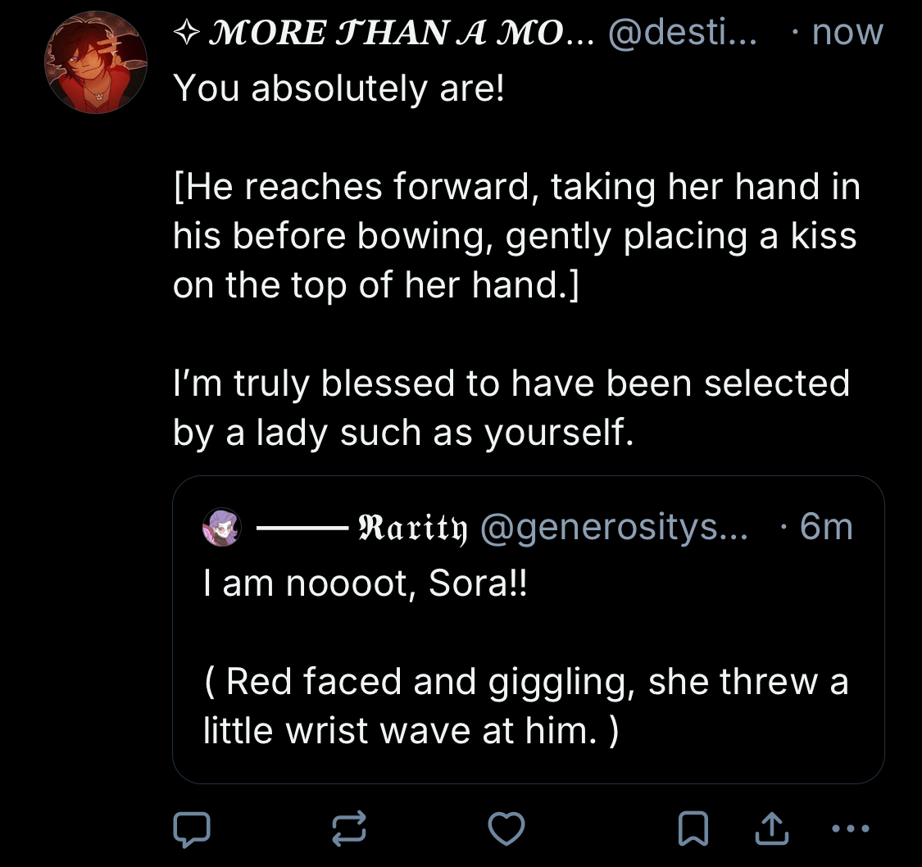
Task: Click the "now" timestamp of the tweet
Action: (847, 33)
